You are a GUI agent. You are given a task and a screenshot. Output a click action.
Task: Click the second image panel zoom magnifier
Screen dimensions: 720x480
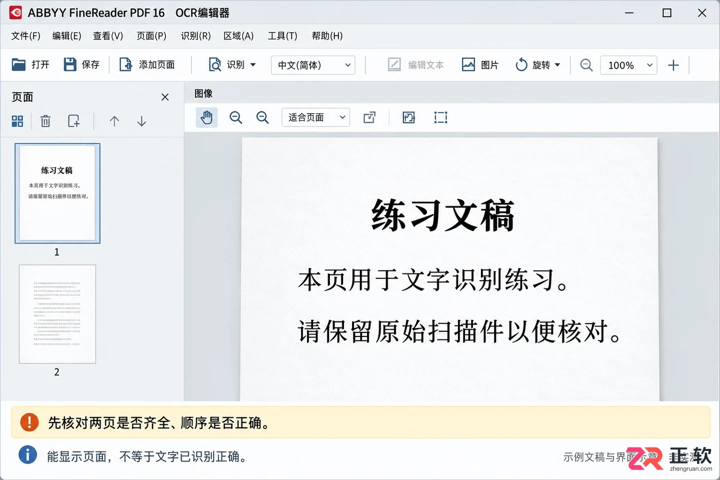tap(262, 117)
